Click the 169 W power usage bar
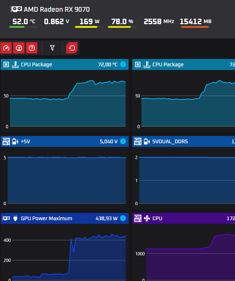235x281 pixels. (x=89, y=27)
